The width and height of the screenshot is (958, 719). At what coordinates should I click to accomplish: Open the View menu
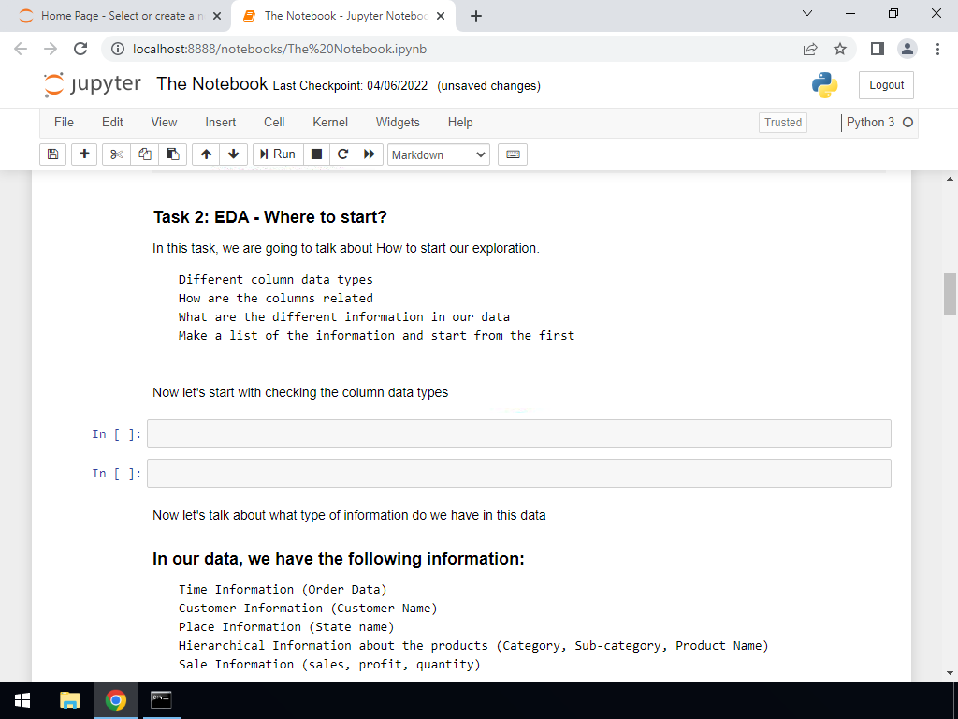coord(164,123)
